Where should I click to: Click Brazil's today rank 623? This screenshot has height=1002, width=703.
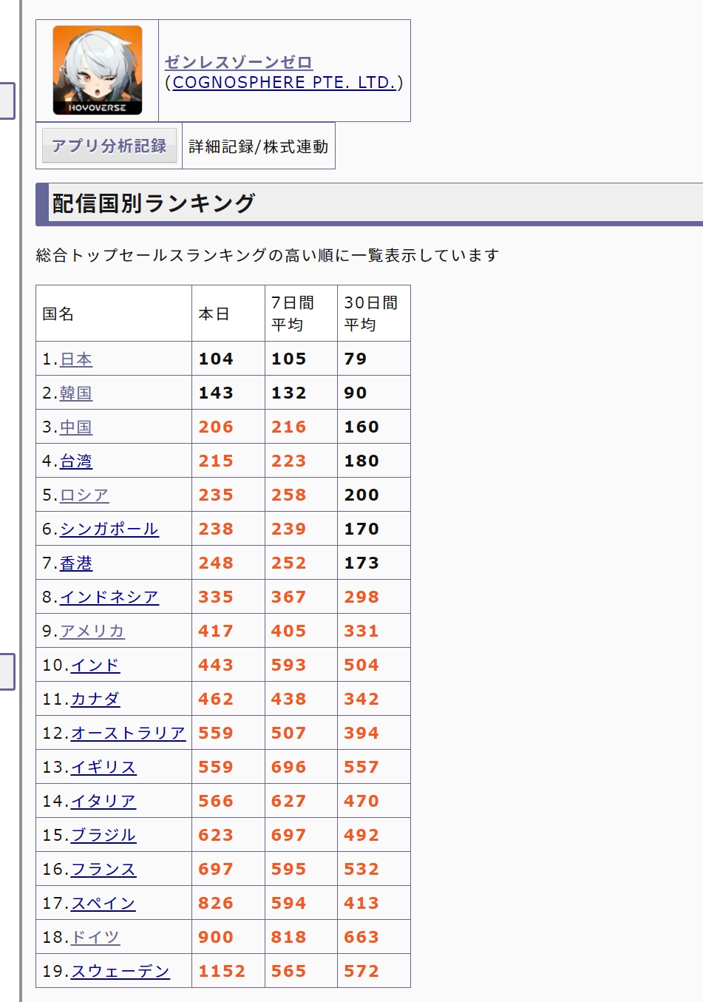(x=216, y=836)
